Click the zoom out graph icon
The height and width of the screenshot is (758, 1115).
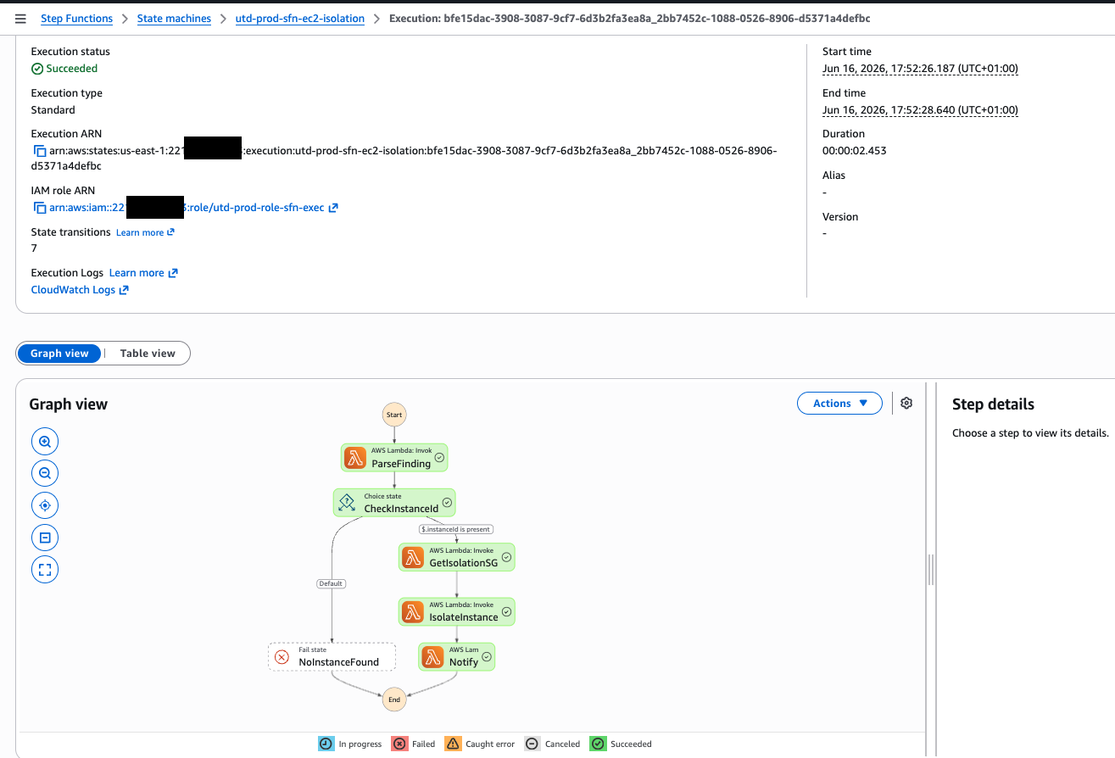click(x=45, y=473)
